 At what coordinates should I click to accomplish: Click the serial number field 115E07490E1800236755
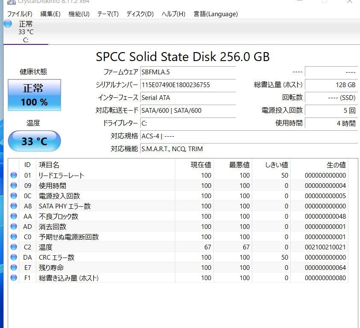coord(188,85)
